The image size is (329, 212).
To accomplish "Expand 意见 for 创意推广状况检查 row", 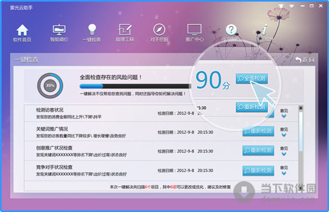I will pos(284,151).
